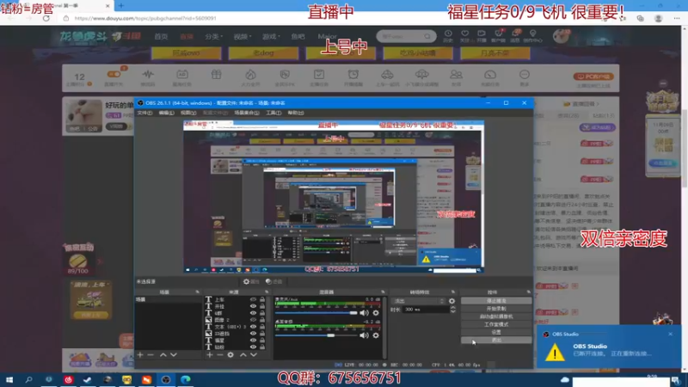Toggle visibility of 钻粉 source
This screenshot has width=688, height=387.
click(x=253, y=347)
